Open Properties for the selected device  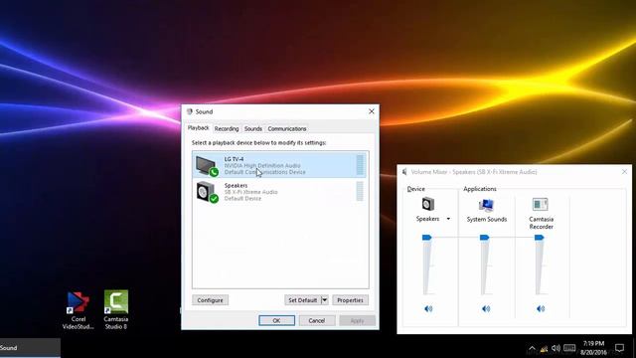350,300
